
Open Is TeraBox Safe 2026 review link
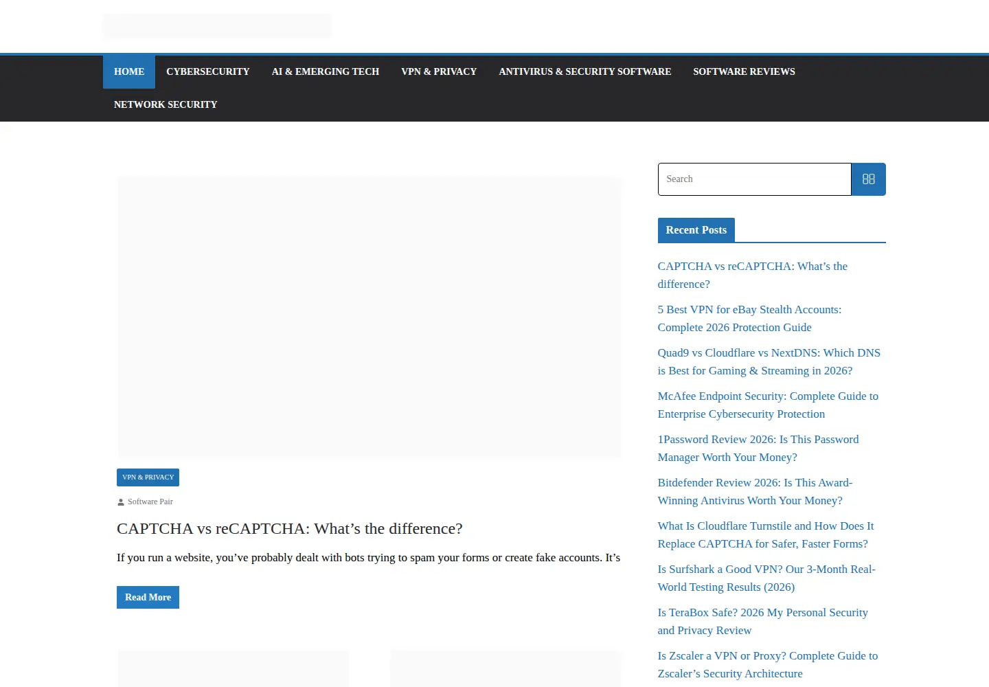pyautogui.click(x=762, y=621)
